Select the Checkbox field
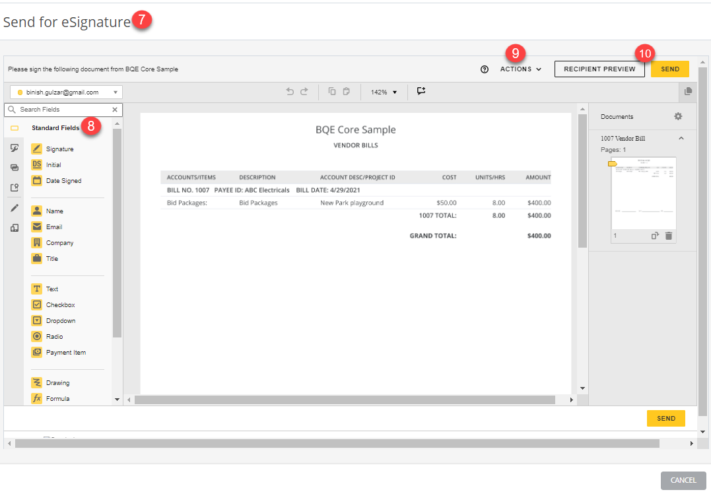The height and width of the screenshot is (492, 711). pos(53,305)
